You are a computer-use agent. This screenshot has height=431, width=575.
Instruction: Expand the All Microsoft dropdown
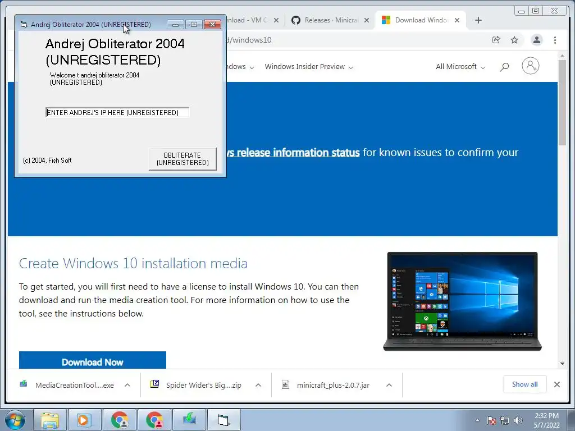(x=460, y=67)
